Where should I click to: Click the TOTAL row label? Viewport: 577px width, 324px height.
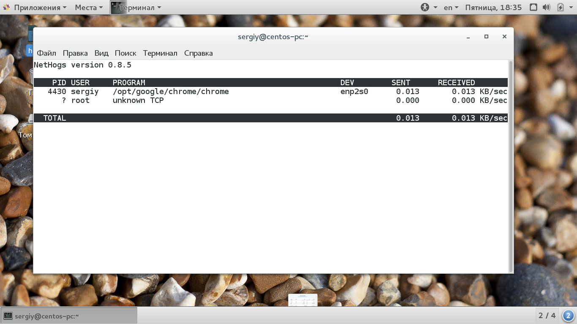54,118
